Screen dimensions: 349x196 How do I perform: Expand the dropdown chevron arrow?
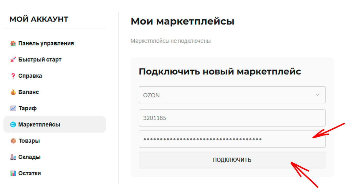pyautogui.click(x=318, y=95)
